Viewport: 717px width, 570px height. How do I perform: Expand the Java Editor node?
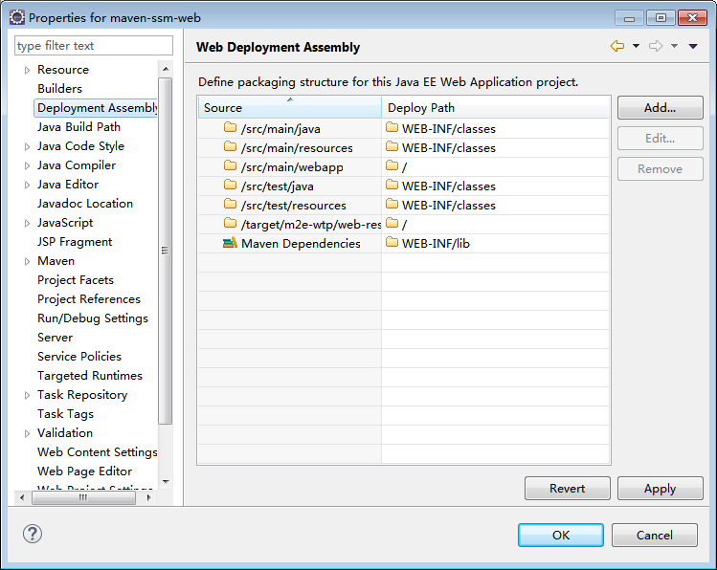(27, 185)
